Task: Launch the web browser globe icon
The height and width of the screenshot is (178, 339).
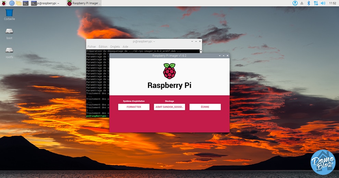Action: click(12, 3)
